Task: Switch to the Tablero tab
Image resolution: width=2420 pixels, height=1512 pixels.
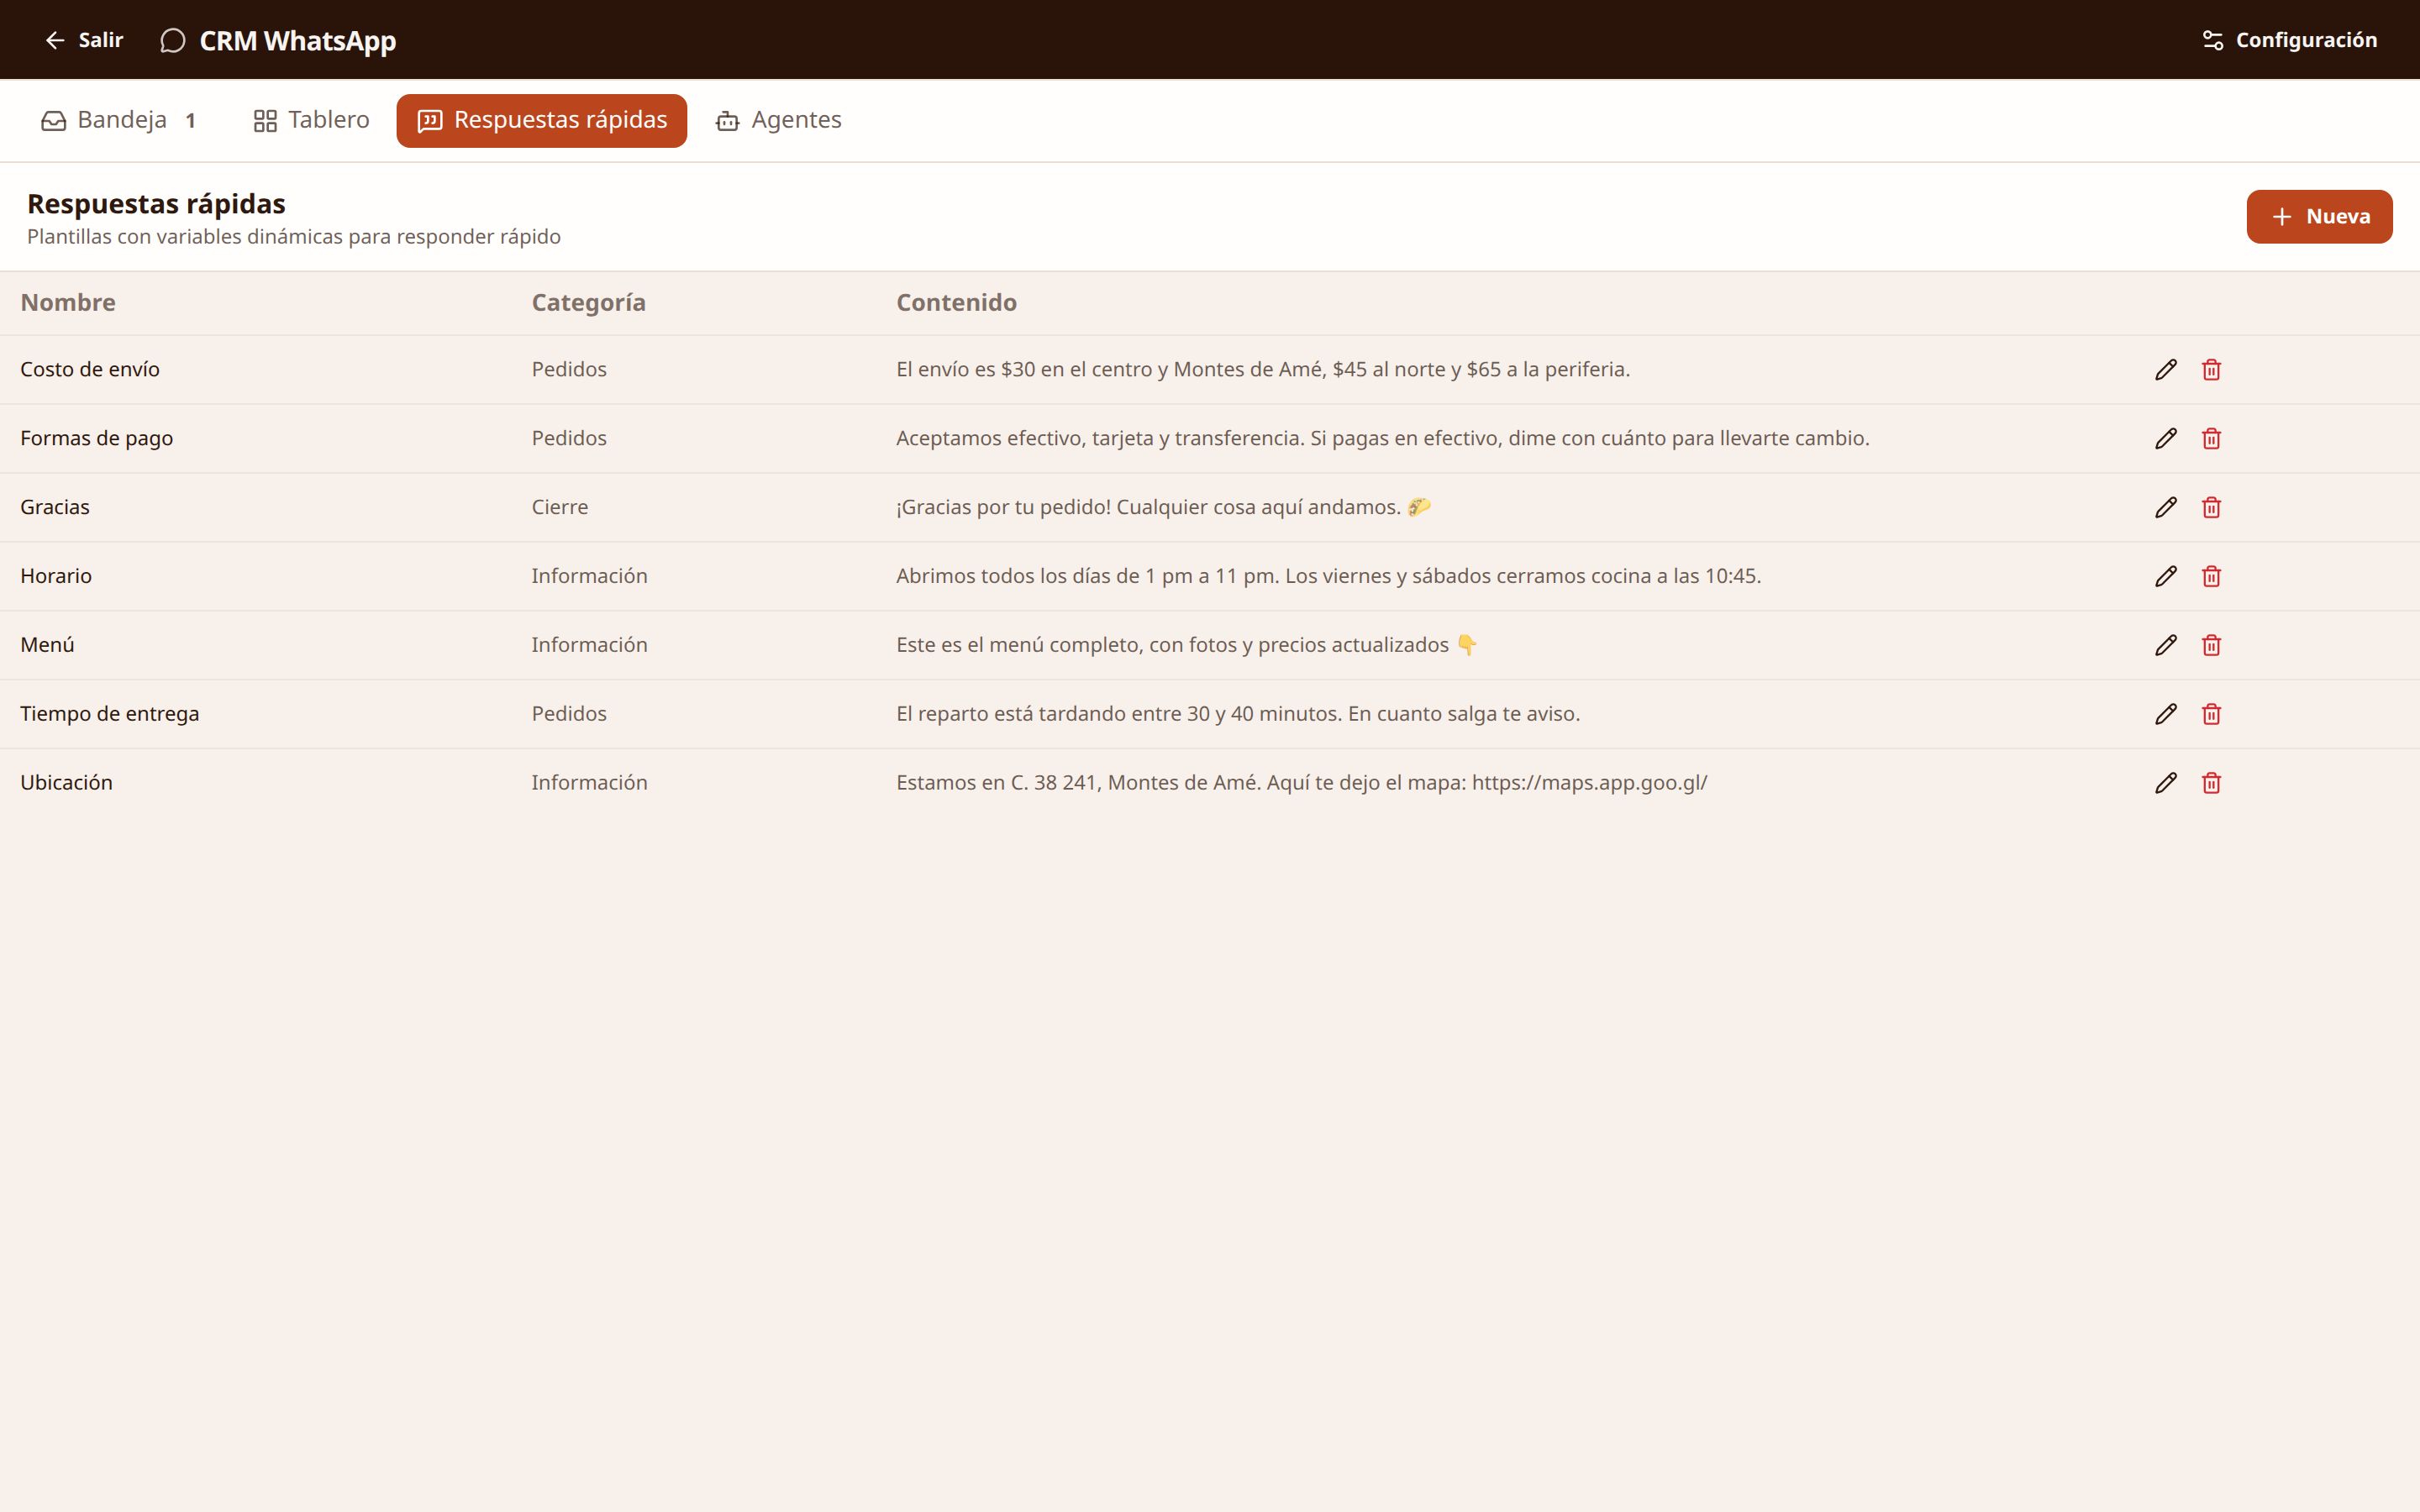Action: [311, 121]
